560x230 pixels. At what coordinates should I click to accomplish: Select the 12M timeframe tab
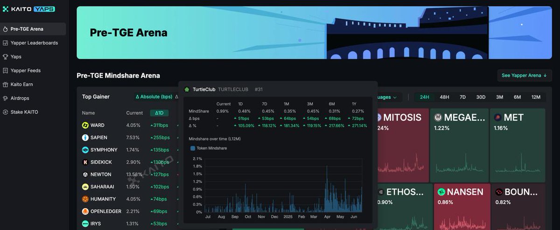coord(536,97)
